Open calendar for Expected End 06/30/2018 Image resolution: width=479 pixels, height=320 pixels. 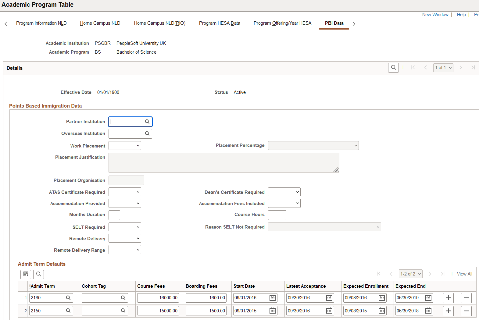pos(428,311)
